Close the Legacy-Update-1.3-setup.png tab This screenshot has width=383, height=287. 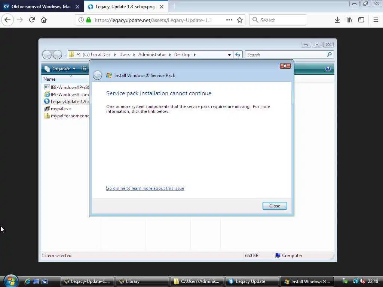click(162, 7)
